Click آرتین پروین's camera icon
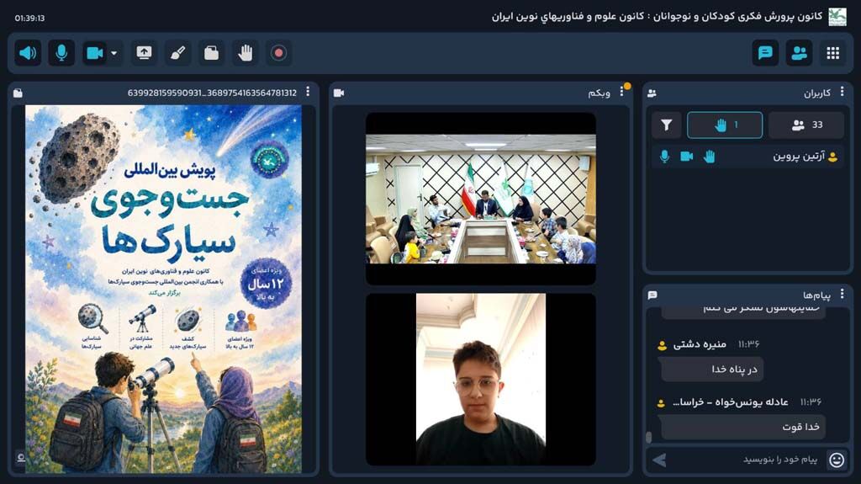This screenshot has height=484, width=861. tap(687, 157)
